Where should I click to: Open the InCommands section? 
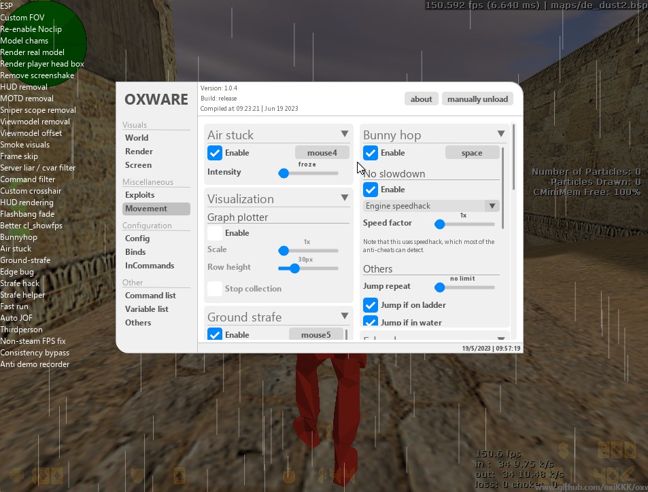(150, 266)
